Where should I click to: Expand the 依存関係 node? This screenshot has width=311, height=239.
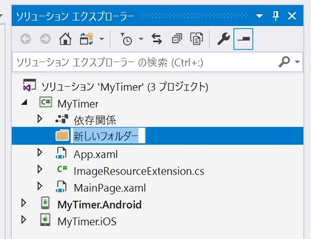[40, 119]
